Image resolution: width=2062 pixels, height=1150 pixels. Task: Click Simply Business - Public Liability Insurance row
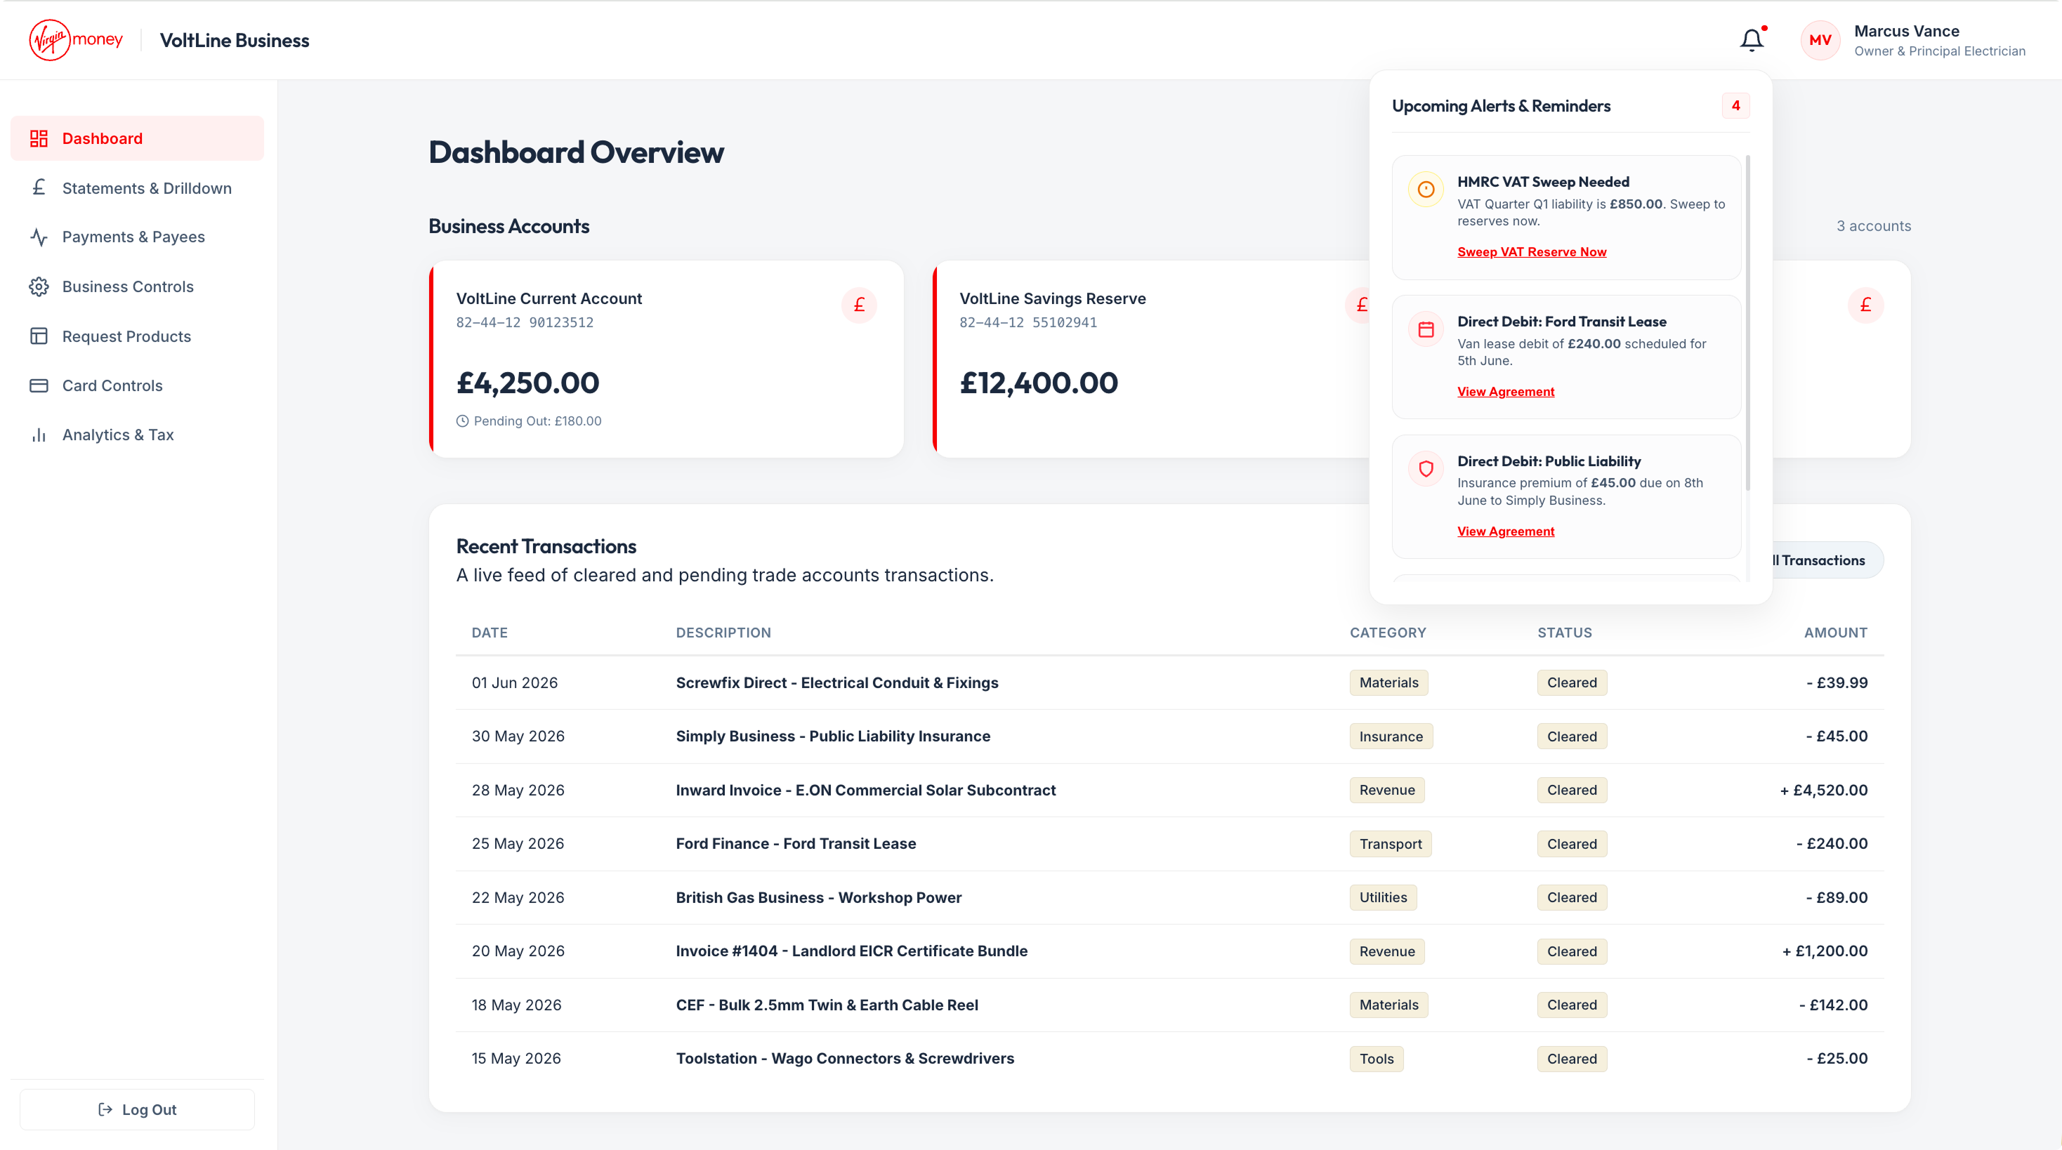(x=1169, y=736)
